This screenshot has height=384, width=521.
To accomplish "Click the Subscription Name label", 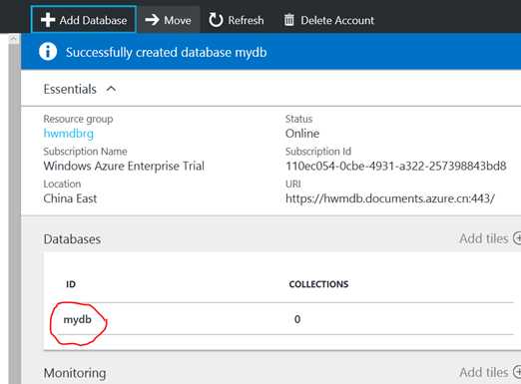I will 85,152.
